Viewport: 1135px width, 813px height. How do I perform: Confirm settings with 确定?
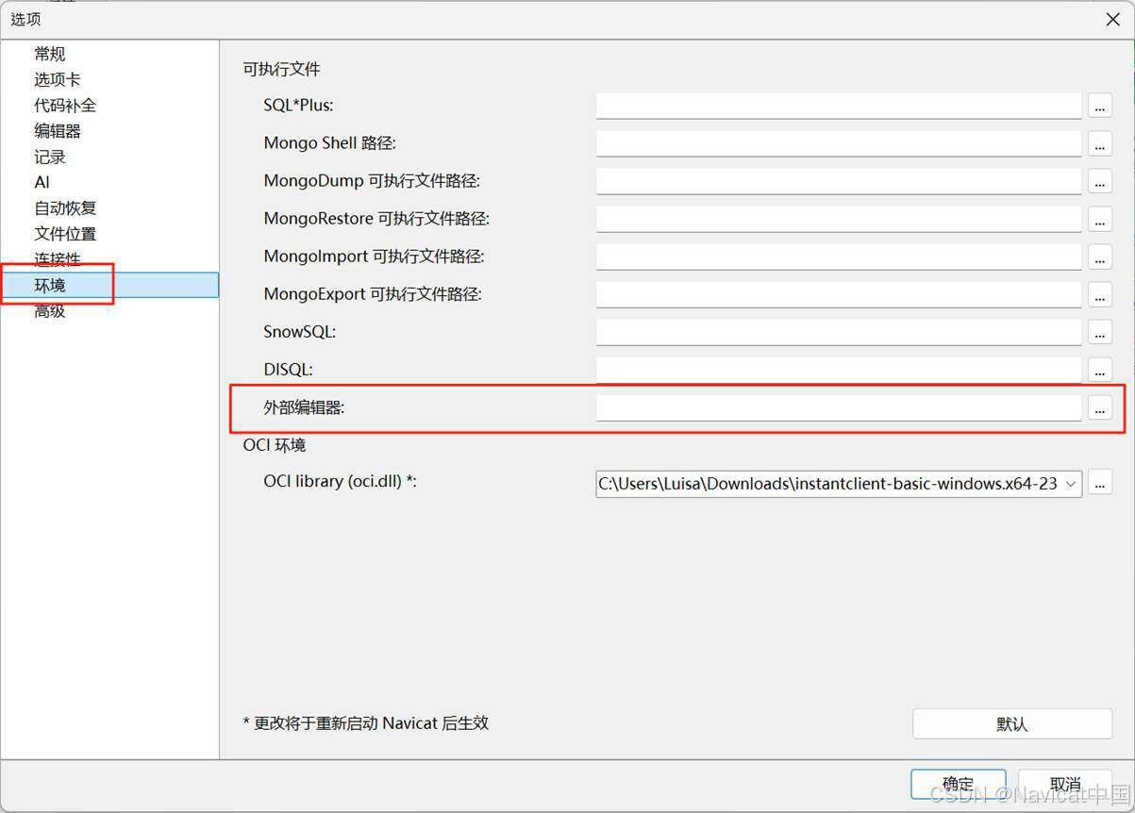point(959,785)
